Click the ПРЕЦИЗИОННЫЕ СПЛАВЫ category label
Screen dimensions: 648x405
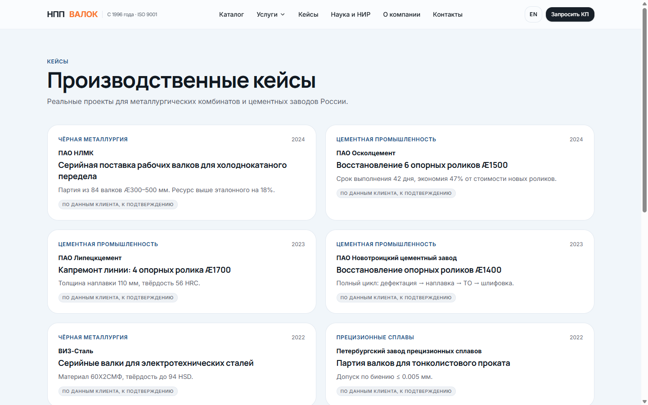pos(375,337)
